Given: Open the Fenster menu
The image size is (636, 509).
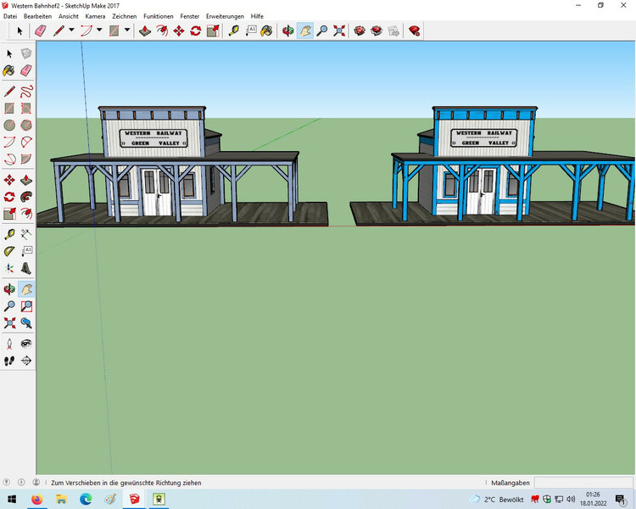Looking at the screenshot, I should click(190, 16).
